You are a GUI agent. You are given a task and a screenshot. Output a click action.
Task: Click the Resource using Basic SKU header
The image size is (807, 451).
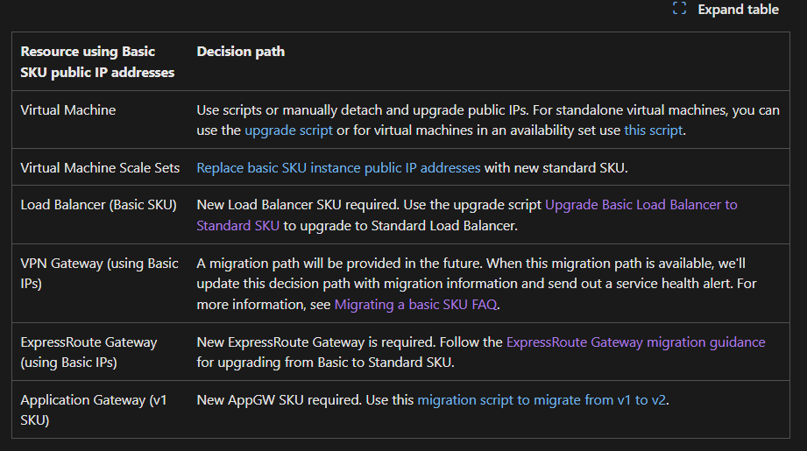coord(97,61)
